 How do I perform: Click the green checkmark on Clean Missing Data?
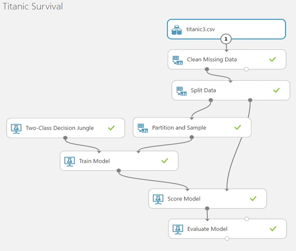(x=273, y=59)
